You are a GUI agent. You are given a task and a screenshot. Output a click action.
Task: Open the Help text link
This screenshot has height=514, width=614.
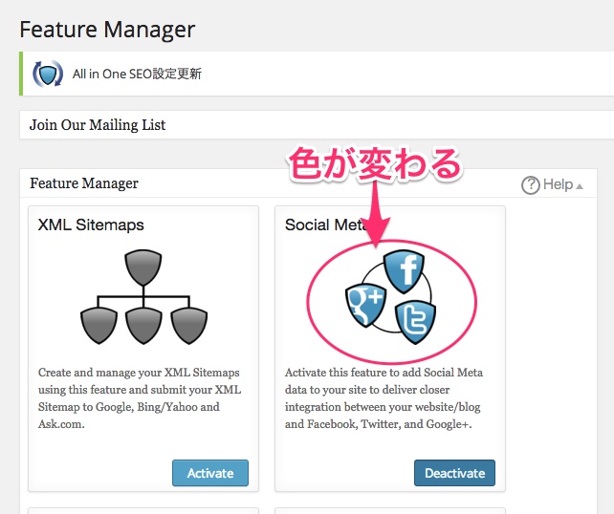[558, 184]
